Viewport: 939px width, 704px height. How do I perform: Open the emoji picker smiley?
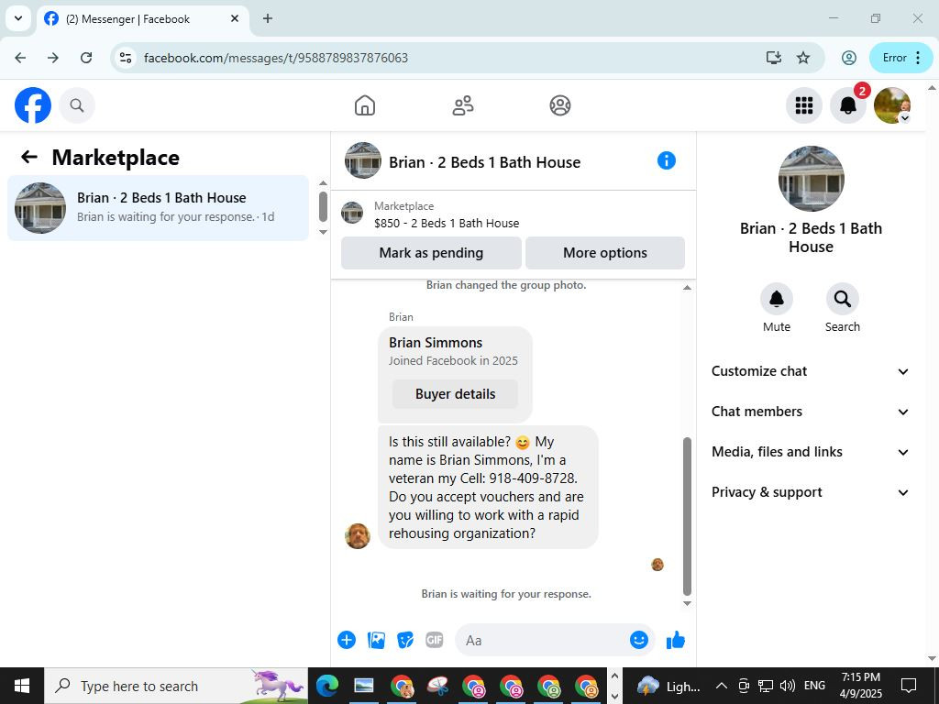pyautogui.click(x=639, y=640)
